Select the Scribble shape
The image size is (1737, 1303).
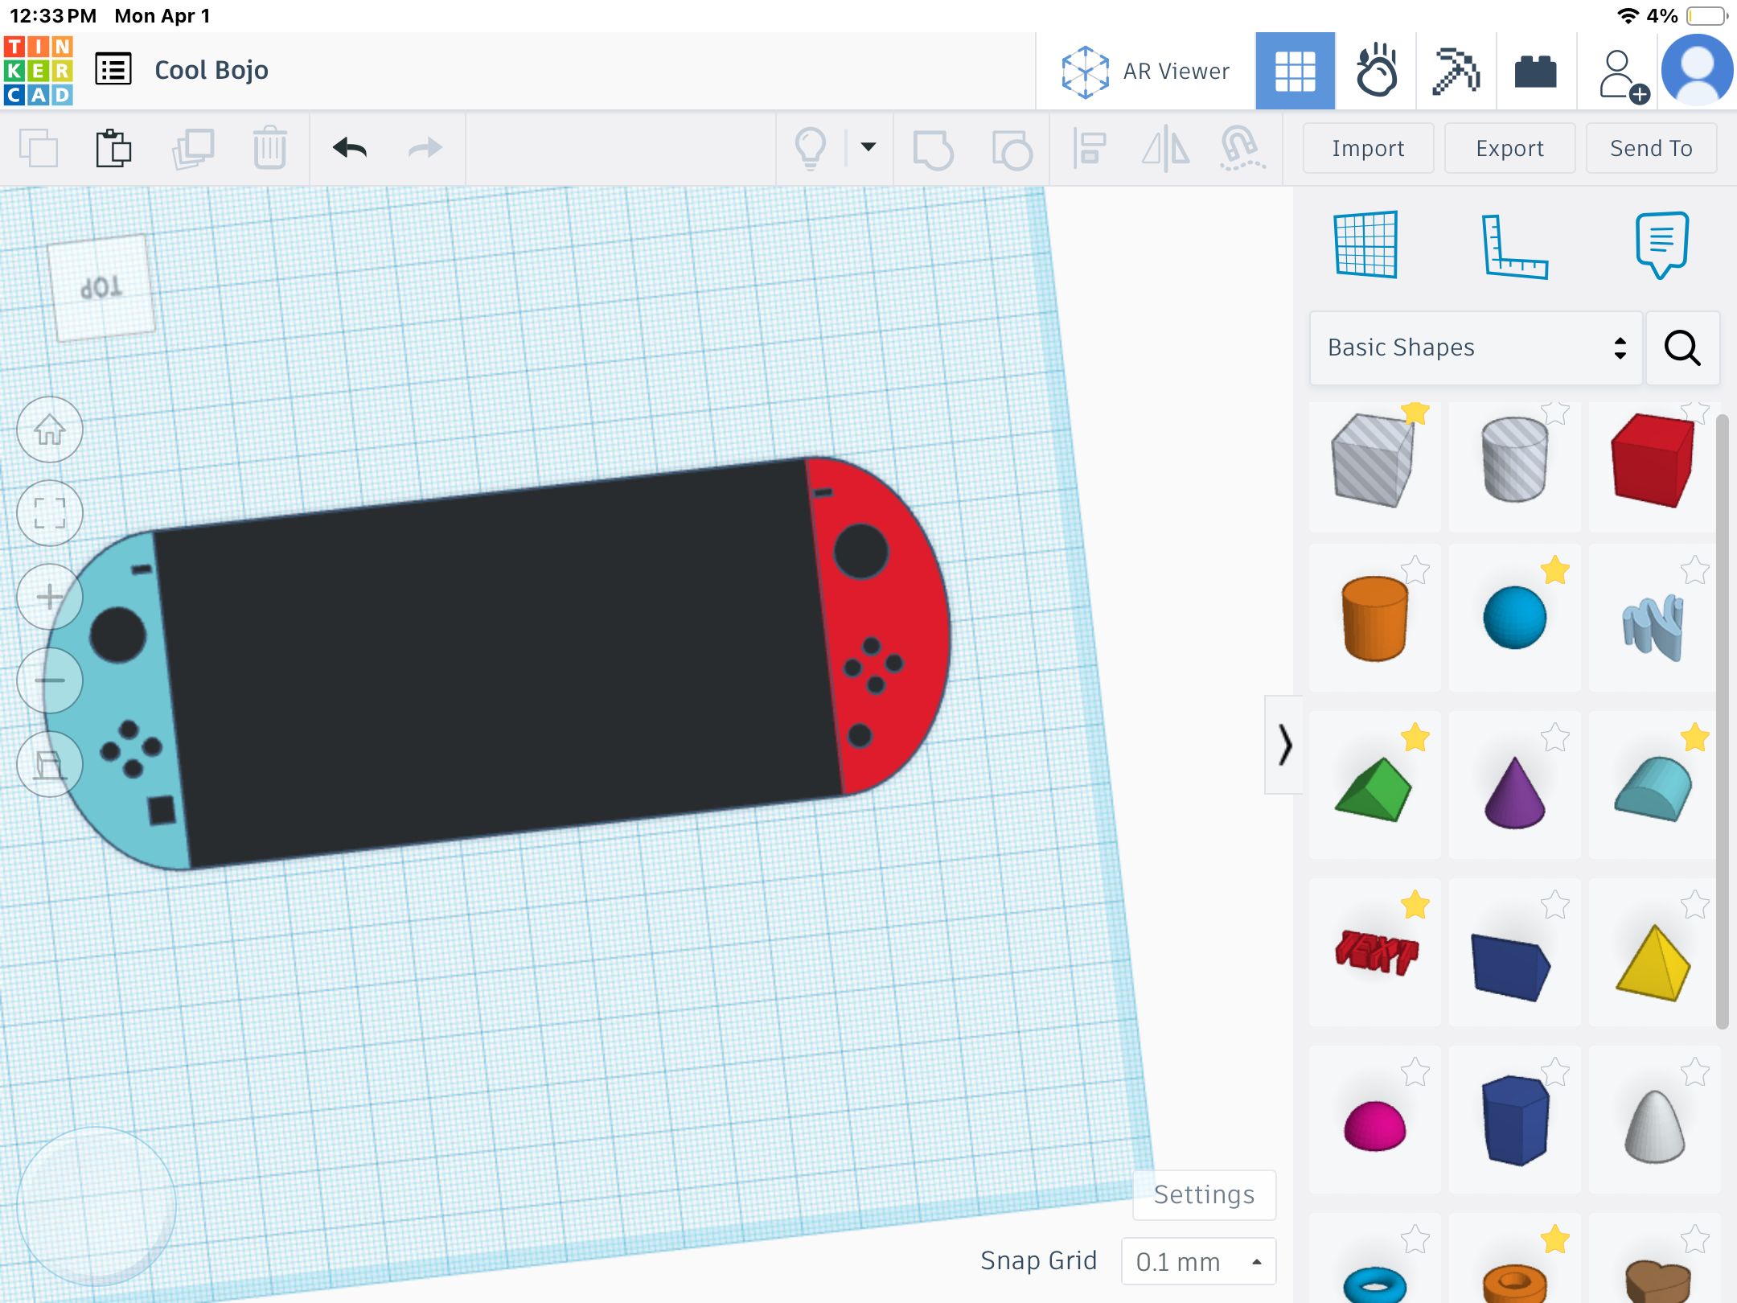[x=1653, y=627]
